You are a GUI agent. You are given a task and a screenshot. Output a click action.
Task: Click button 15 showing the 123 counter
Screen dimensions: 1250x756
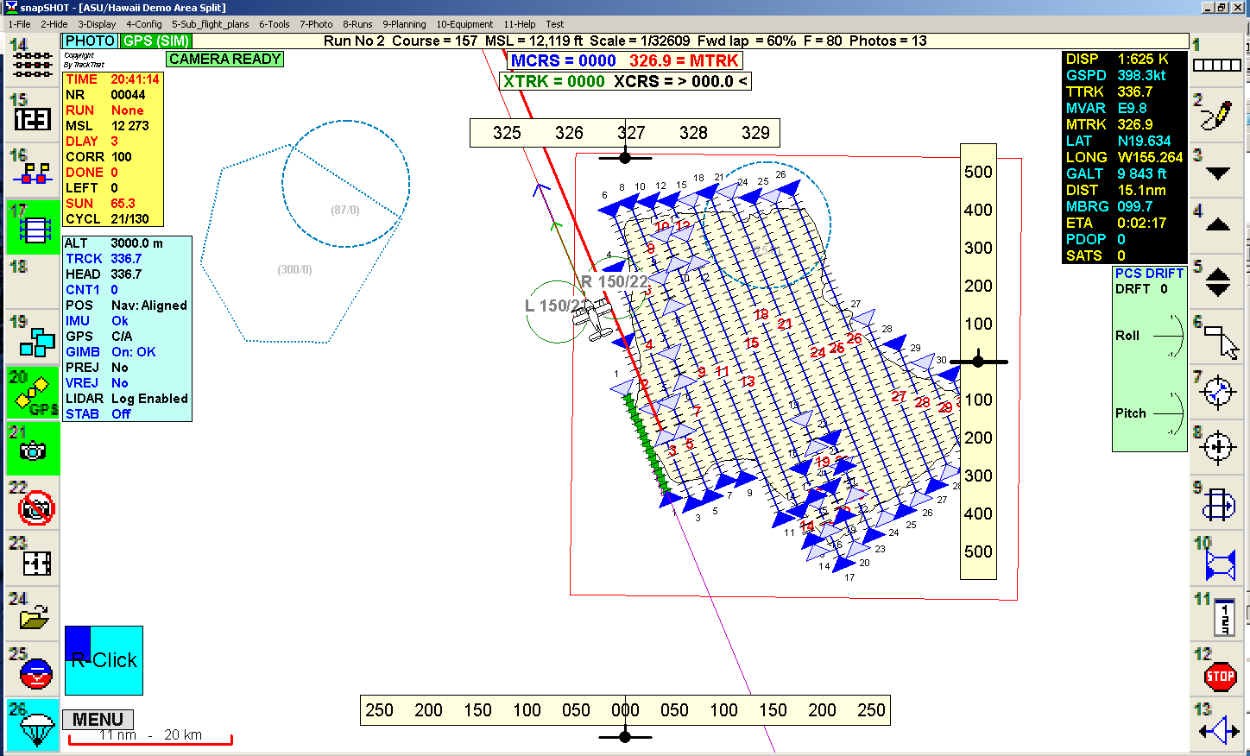[33, 115]
